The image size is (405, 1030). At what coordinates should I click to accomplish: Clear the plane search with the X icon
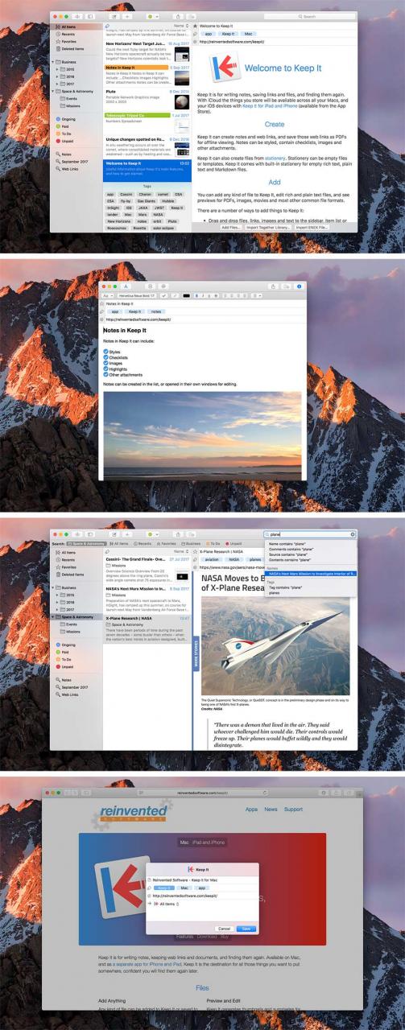(x=352, y=534)
